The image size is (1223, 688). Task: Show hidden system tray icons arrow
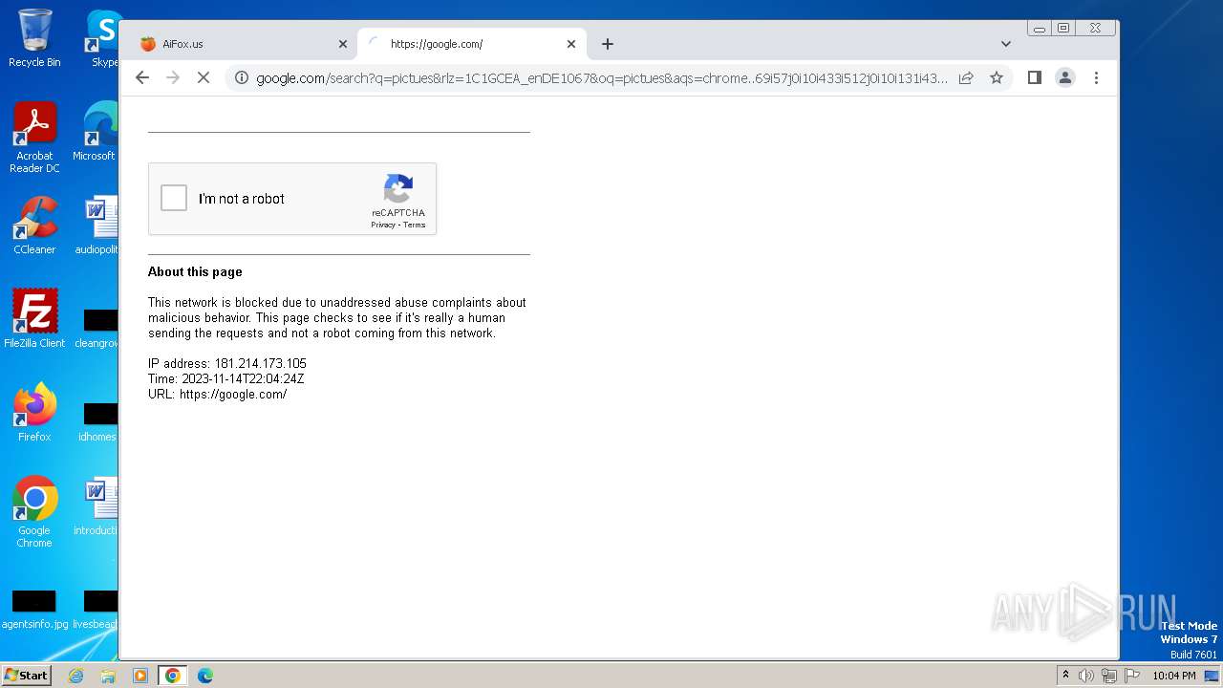1065,676
